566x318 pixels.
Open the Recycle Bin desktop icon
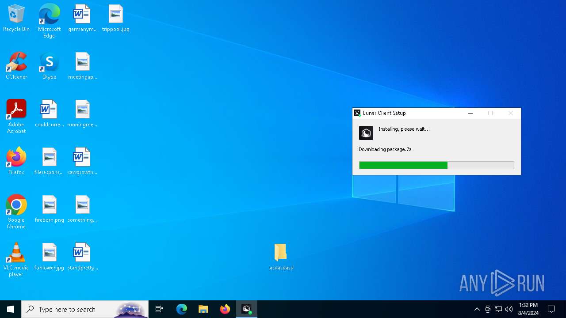[16, 19]
